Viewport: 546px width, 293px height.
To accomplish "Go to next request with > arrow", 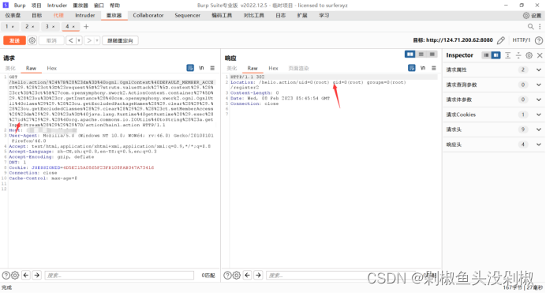I will pyautogui.click(x=89, y=40).
